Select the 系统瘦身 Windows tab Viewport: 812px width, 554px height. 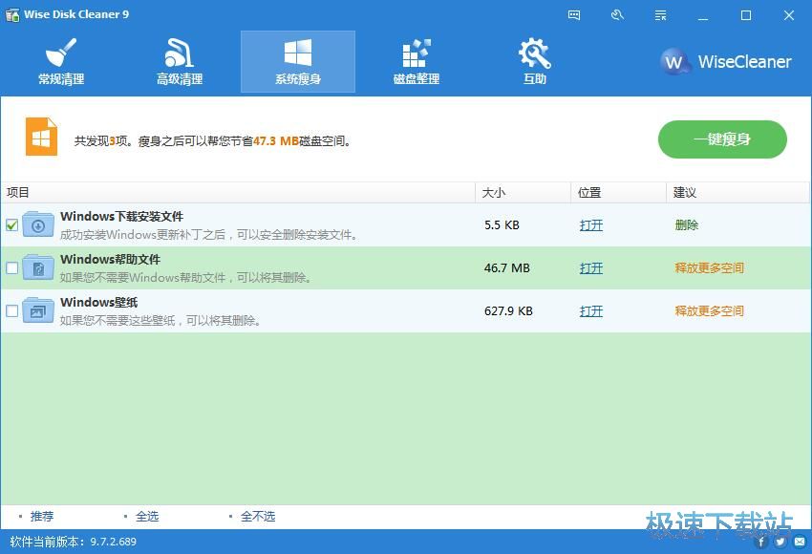tap(298, 62)
